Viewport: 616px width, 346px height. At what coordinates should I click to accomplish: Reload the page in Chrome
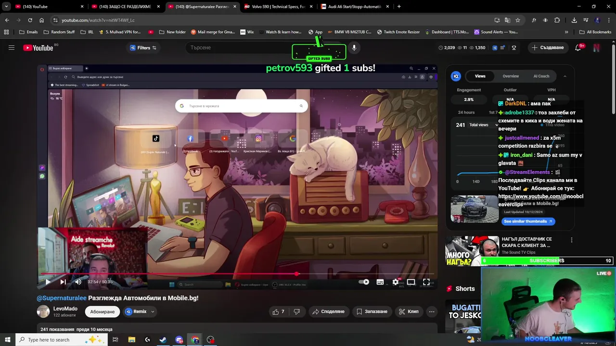[x=30, y=20]
